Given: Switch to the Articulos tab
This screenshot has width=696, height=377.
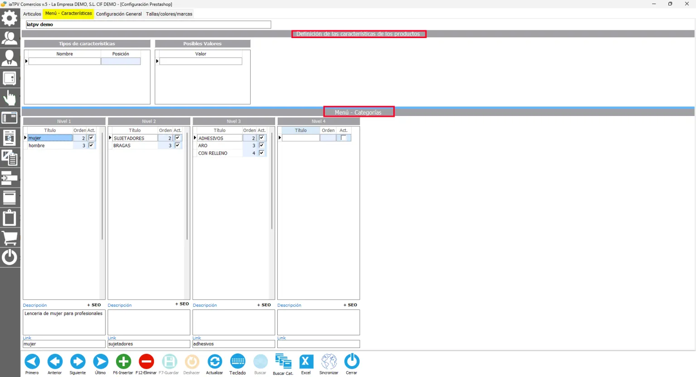Looking at the screenshot, I should point(32,14).
